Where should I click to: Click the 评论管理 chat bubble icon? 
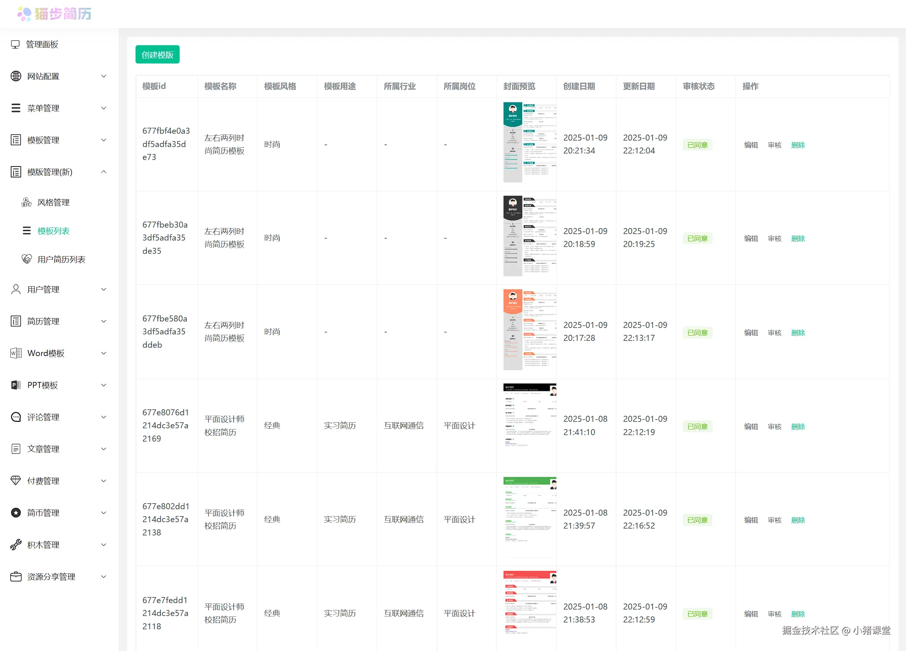(x=16, y=417)
